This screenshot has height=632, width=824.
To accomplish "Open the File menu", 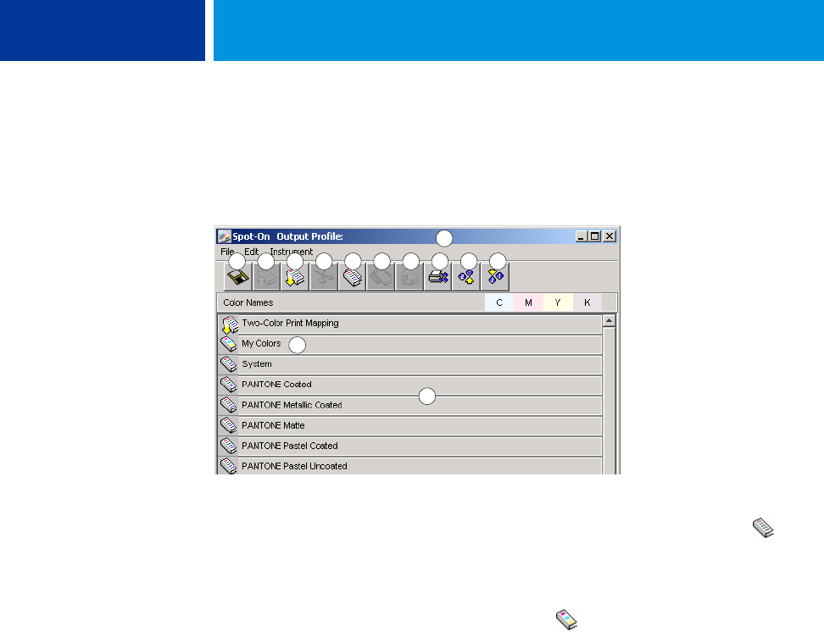I will (x=227, y=252).
